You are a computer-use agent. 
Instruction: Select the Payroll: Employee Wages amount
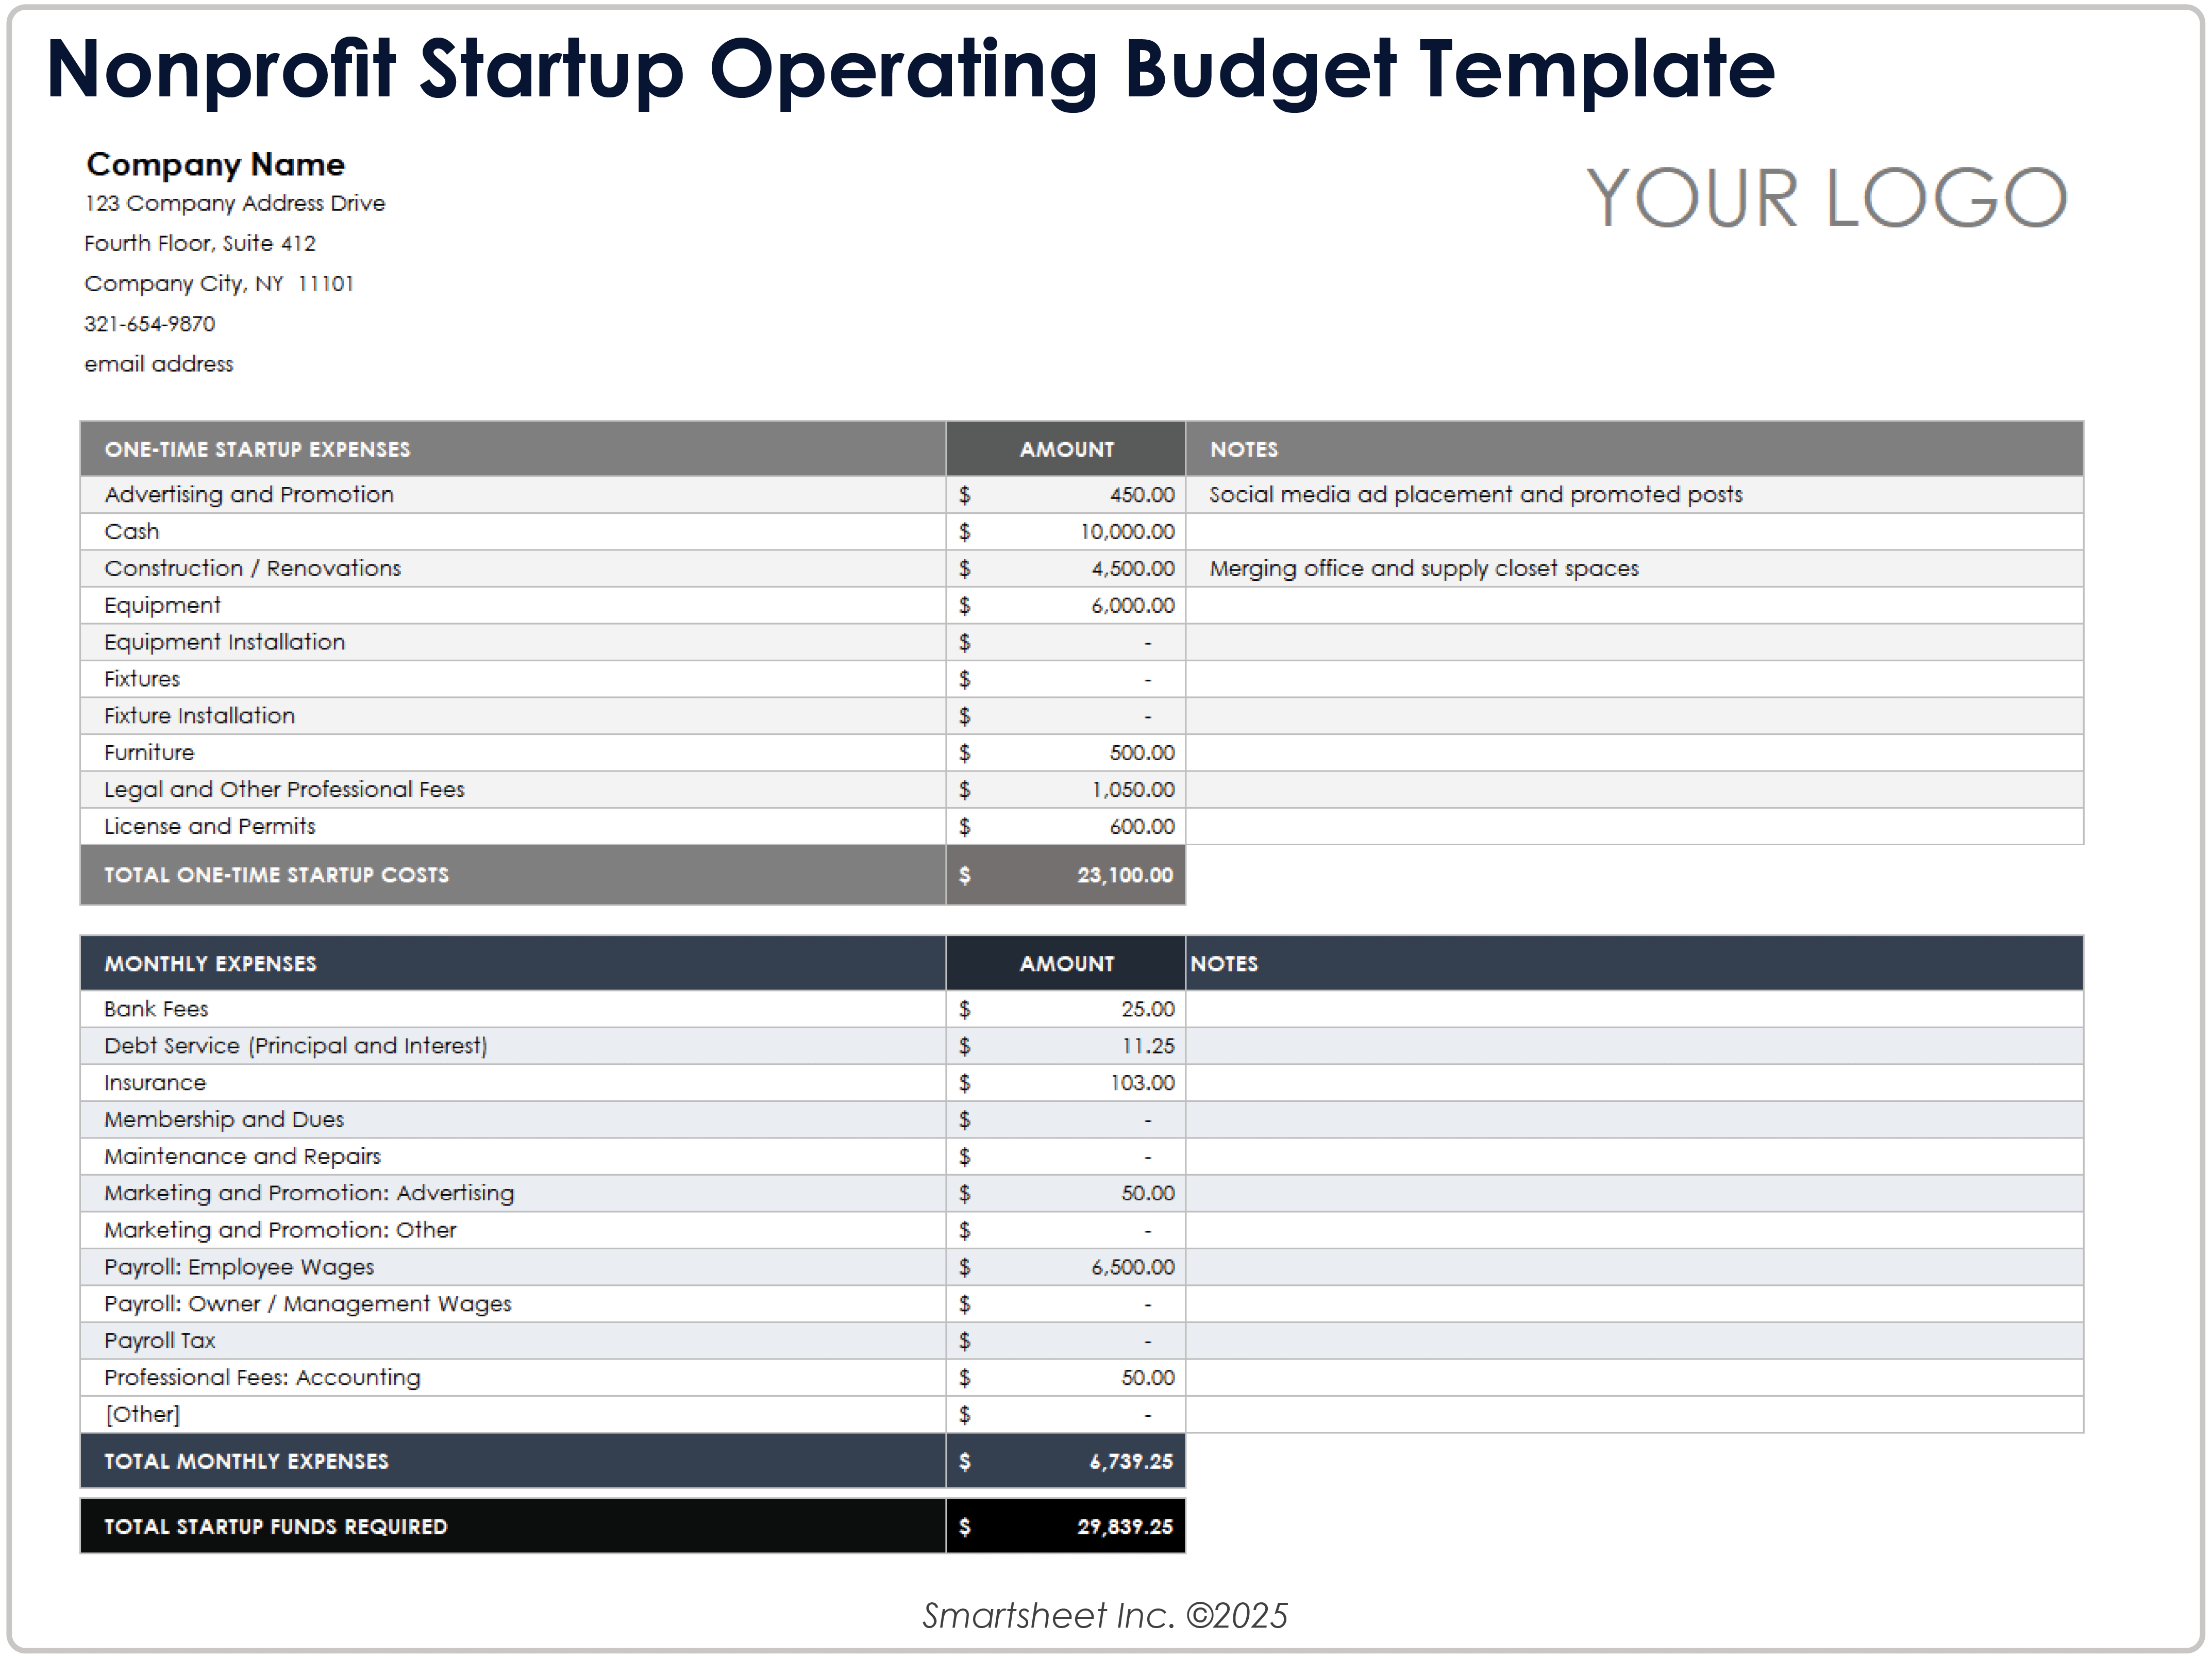point(1132,1268)
